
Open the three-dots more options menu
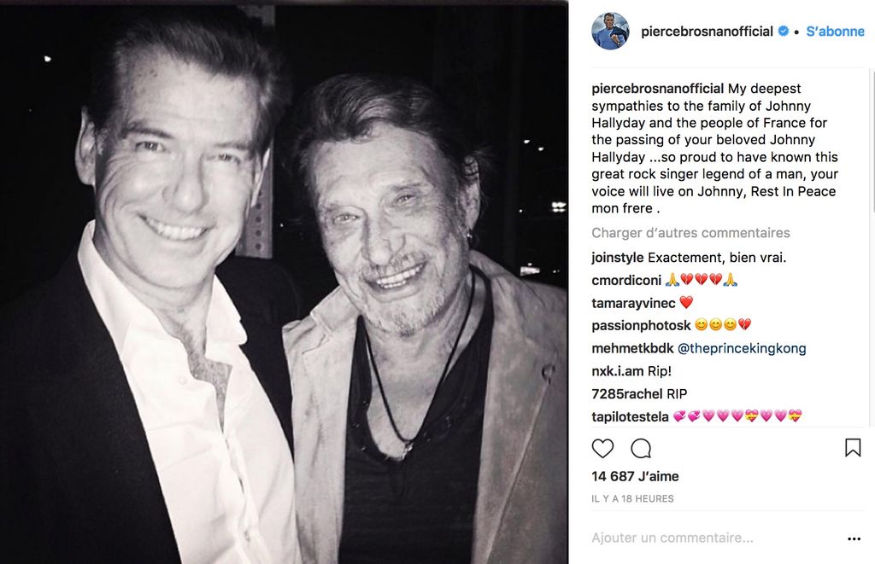pyautogui.click(x=854, y=538)
